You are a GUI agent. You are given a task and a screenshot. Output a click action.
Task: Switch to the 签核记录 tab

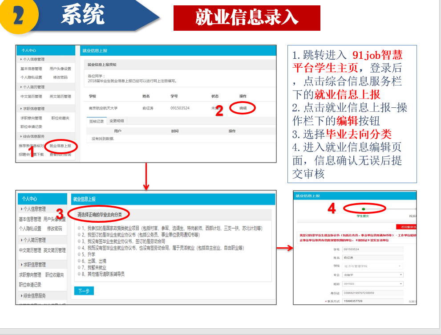(96, 121)
